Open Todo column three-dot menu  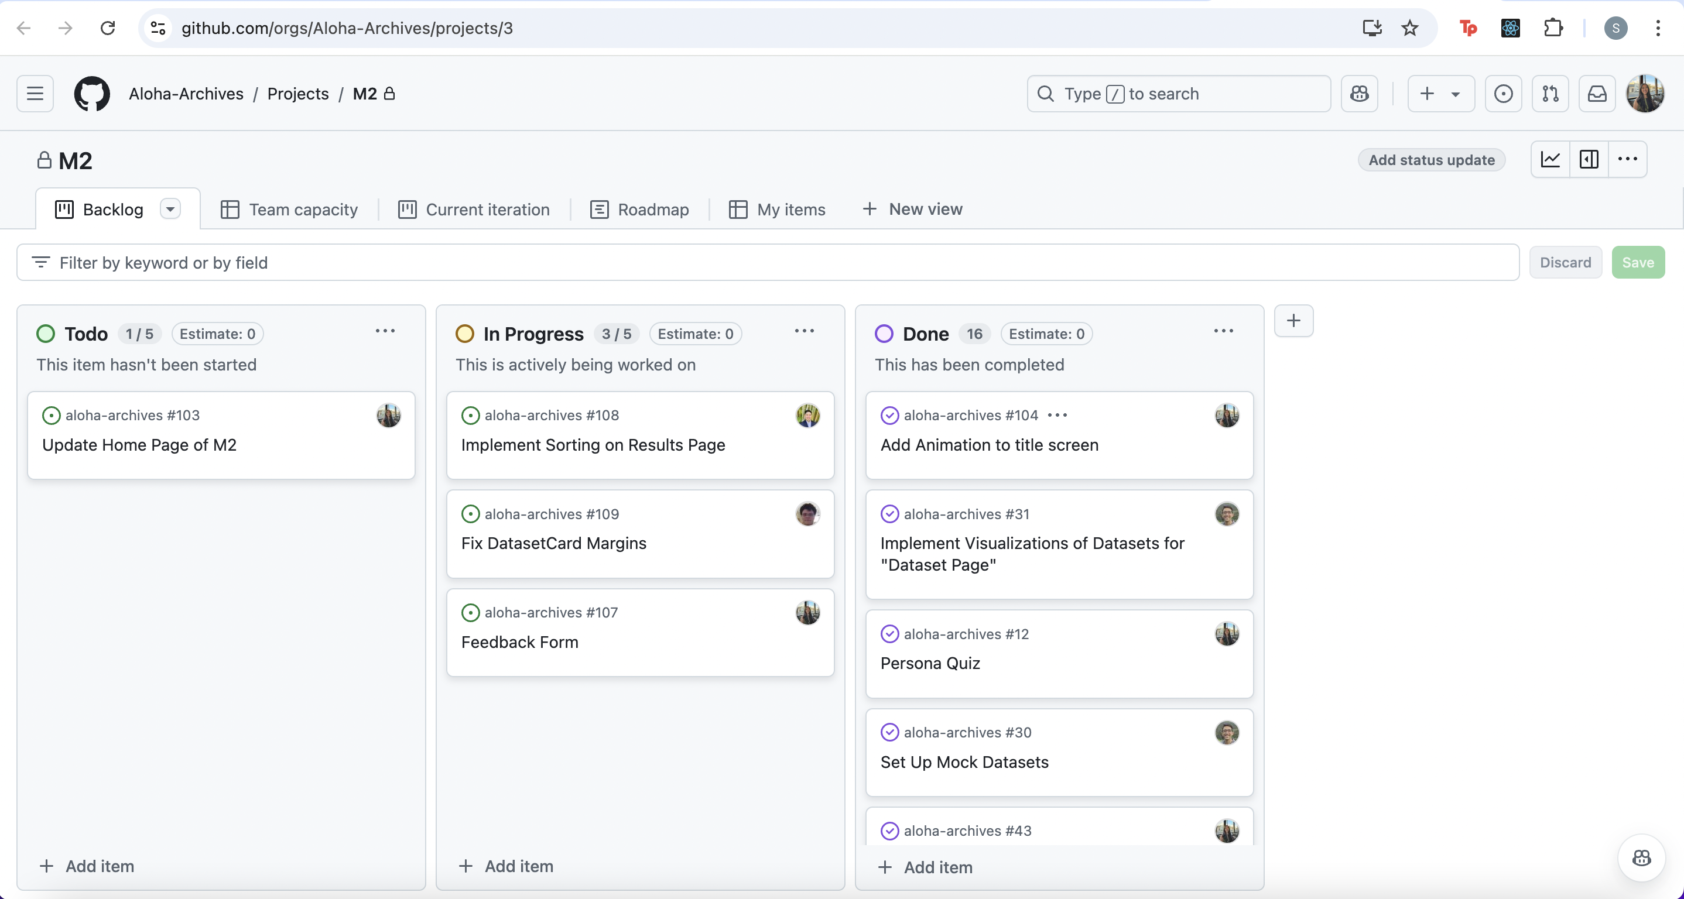[385, 331]
